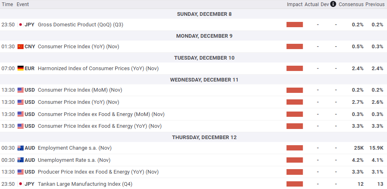The width and height of the screenshot is (387, 189).
Task: Click the info icon beside Dev column
Action: pyautogui.click(x=333, y=4)
